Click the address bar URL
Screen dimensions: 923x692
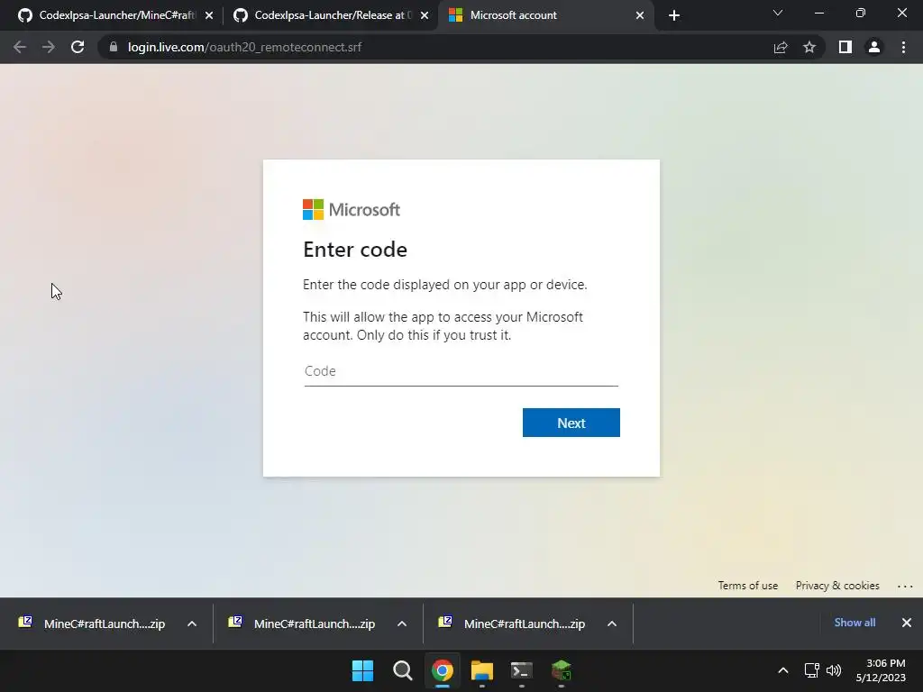(245, 47)
